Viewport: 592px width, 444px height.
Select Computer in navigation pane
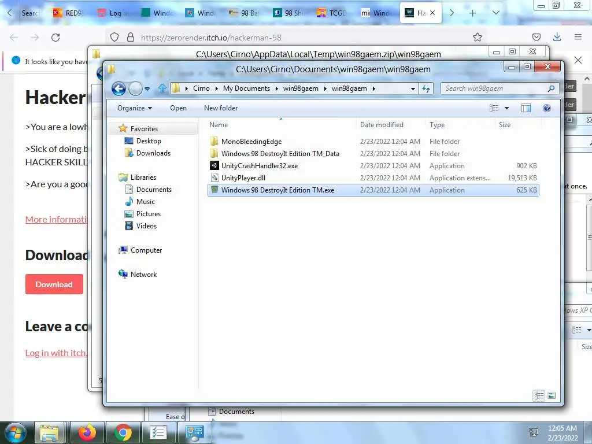coord(146,250)
